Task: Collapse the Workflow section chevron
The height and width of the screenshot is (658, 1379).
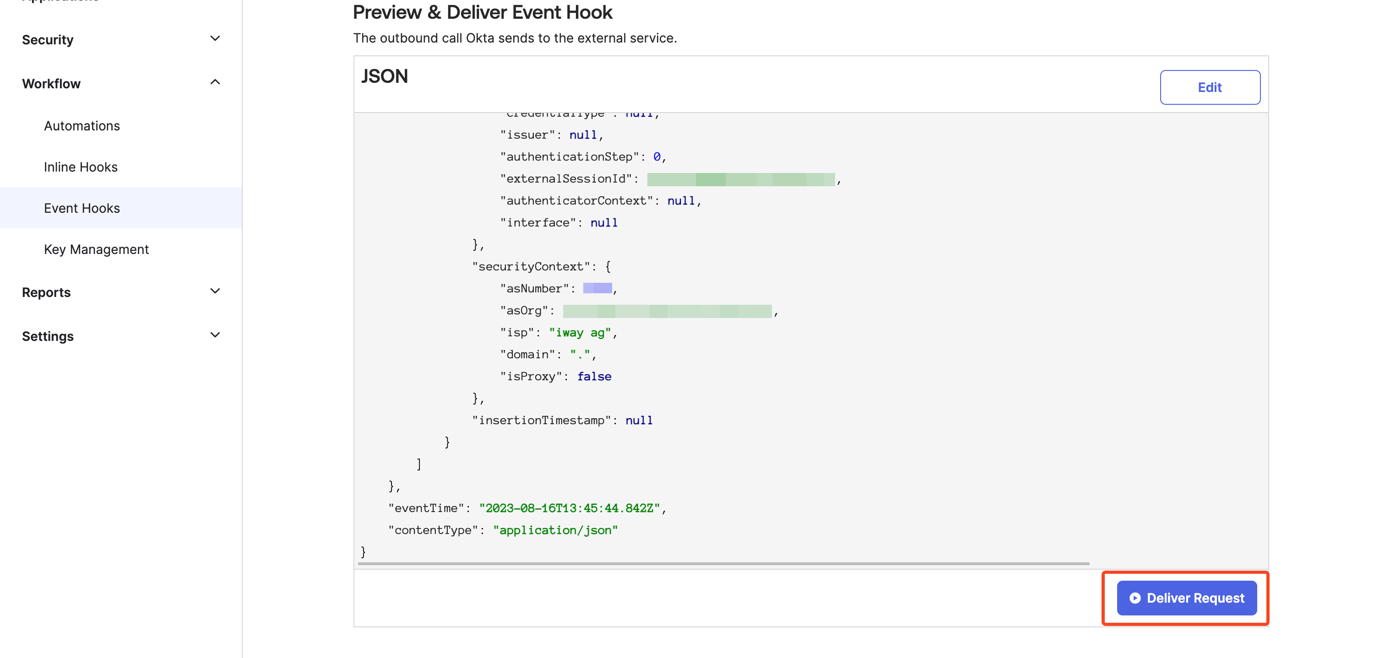Action: (215, 82)
